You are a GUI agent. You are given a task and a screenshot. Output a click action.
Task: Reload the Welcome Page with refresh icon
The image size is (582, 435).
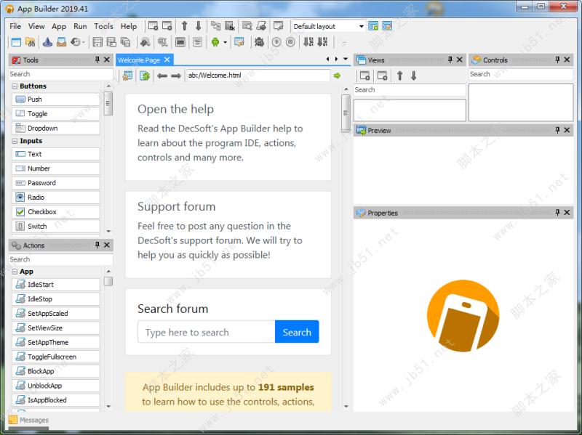point(144,76)
